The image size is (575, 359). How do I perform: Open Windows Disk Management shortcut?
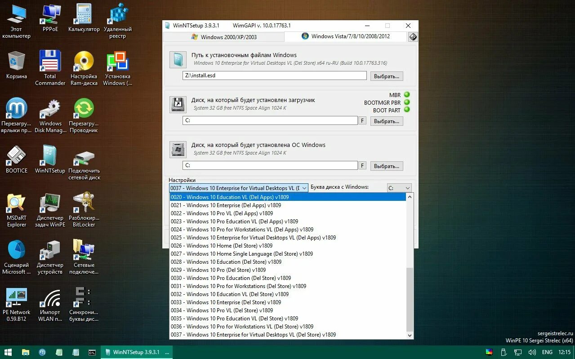(50, 115)
